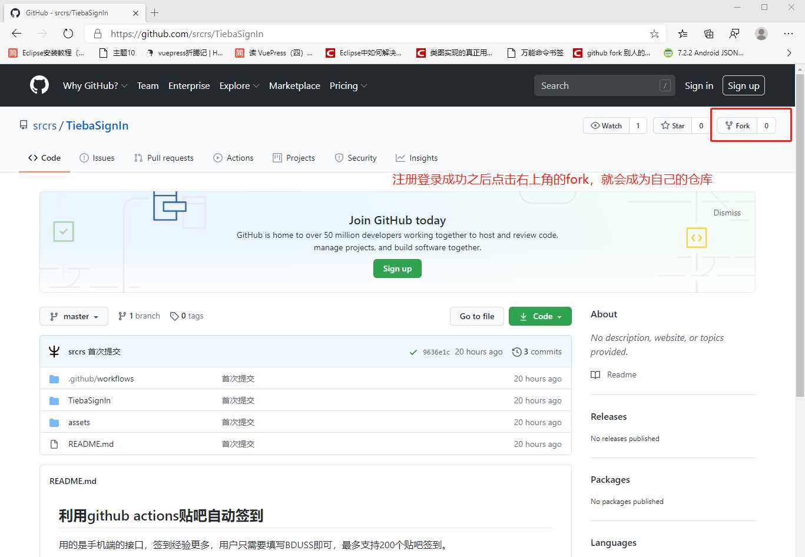Open the master branch dropdown
805x557 pixels.
[74, 316]
